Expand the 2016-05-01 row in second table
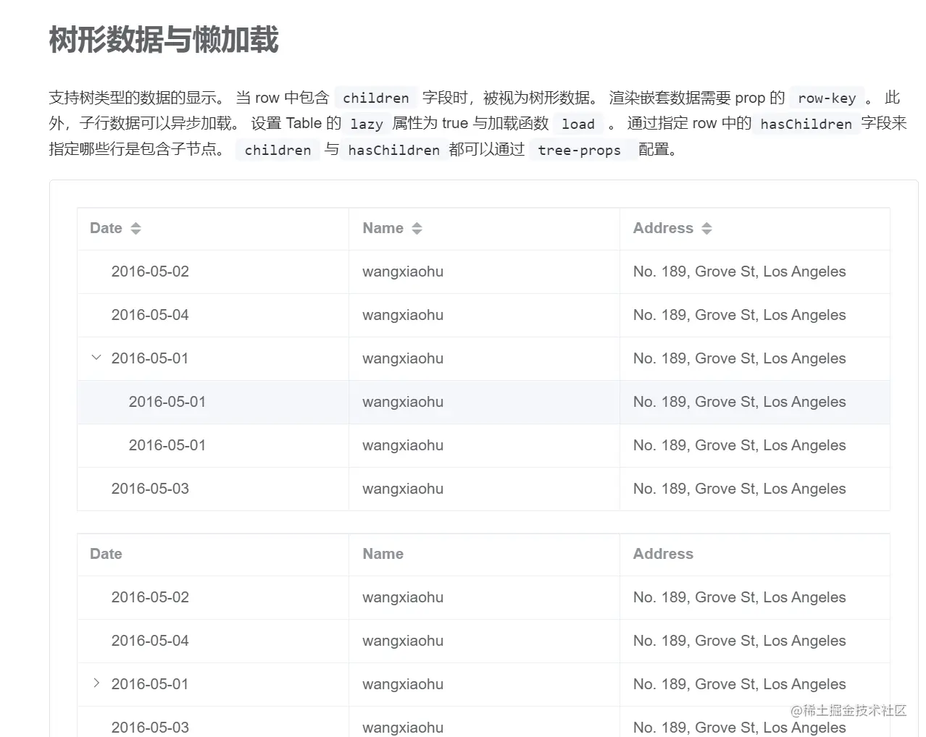The height and width of the screenshot is (737, 926). point(96,683)
